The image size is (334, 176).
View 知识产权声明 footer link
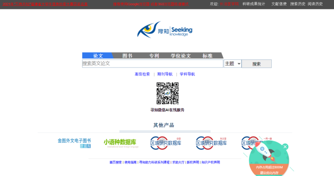211,162
